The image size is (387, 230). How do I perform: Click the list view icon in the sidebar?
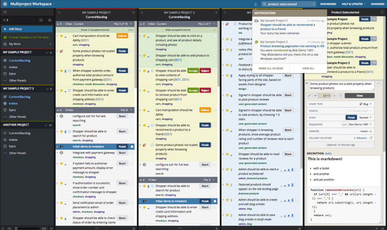(x=41, y=20)
